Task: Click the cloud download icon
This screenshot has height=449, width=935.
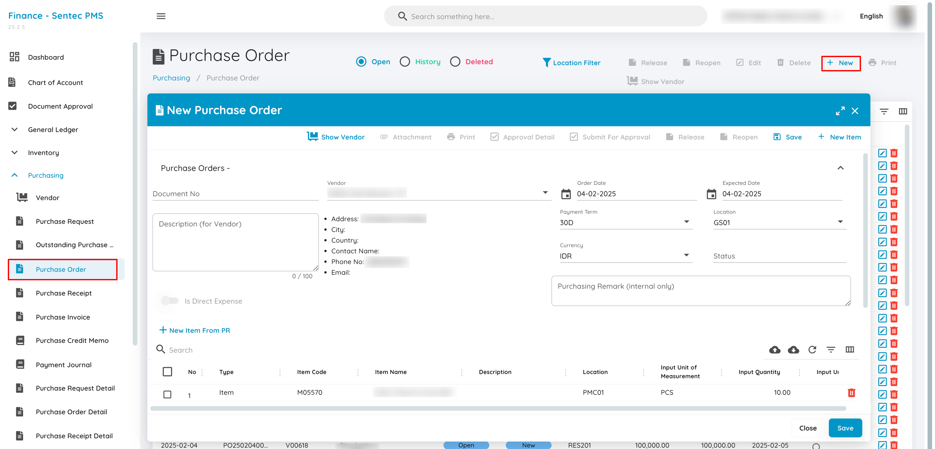Action: point(793,350)
